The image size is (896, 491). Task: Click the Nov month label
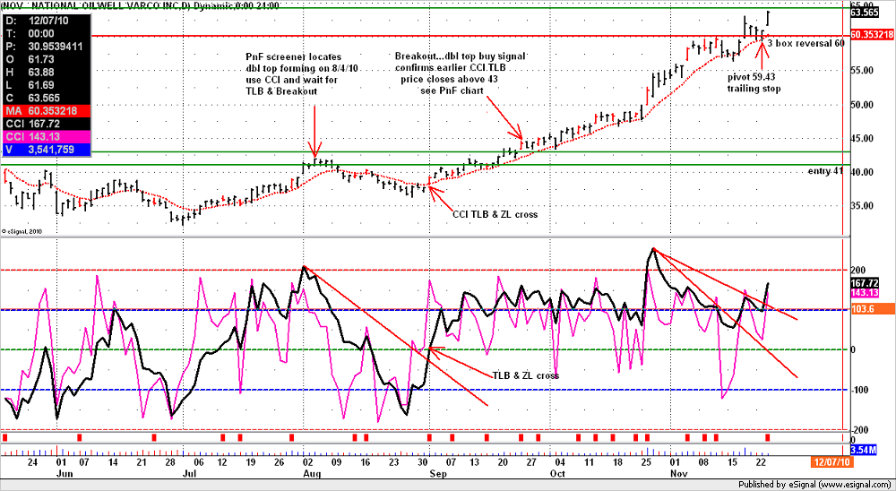click(x=678, y=474)
